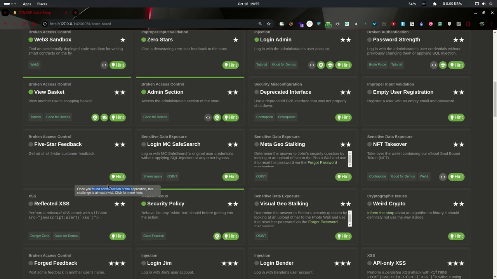Select the Brute Force tag on Password Strength
This screenshot has width=497, height=279.
(377, 65)
